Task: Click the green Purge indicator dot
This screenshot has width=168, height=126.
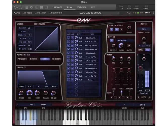Action: coord(138,13)
